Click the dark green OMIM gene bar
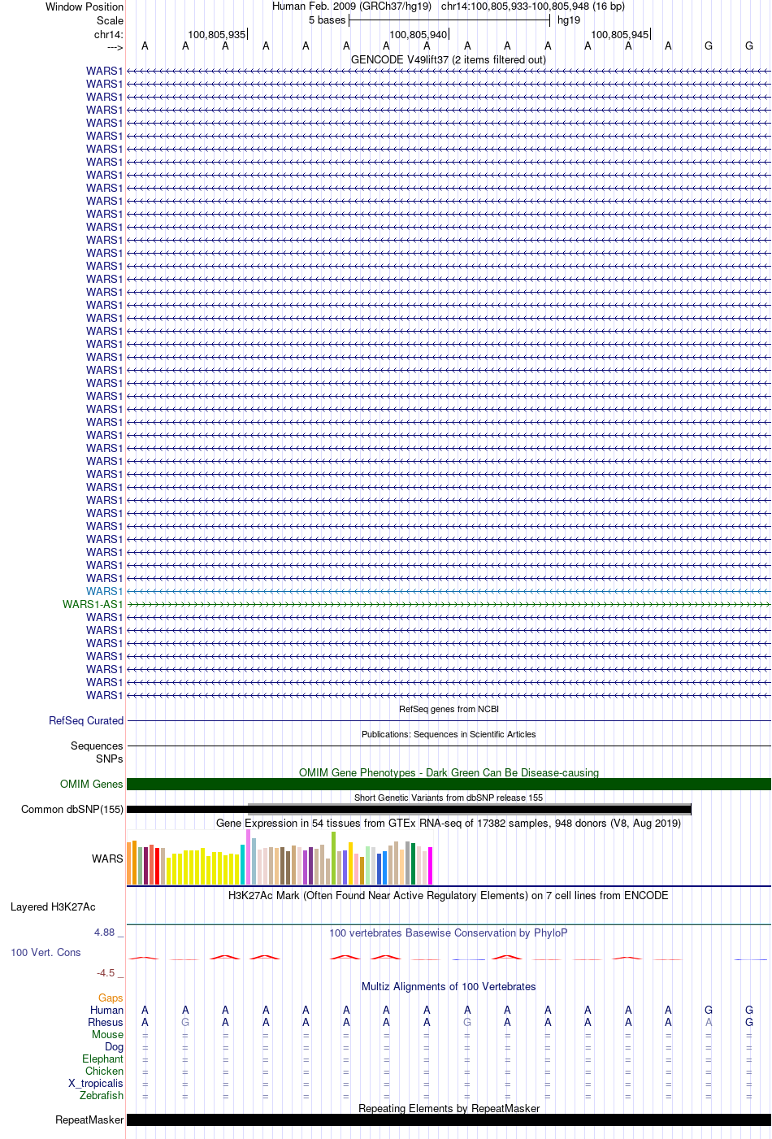 tap(449, 784)
